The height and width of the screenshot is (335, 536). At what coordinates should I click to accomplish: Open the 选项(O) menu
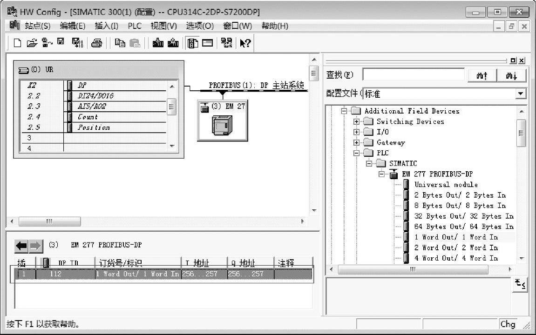point(200,26)
